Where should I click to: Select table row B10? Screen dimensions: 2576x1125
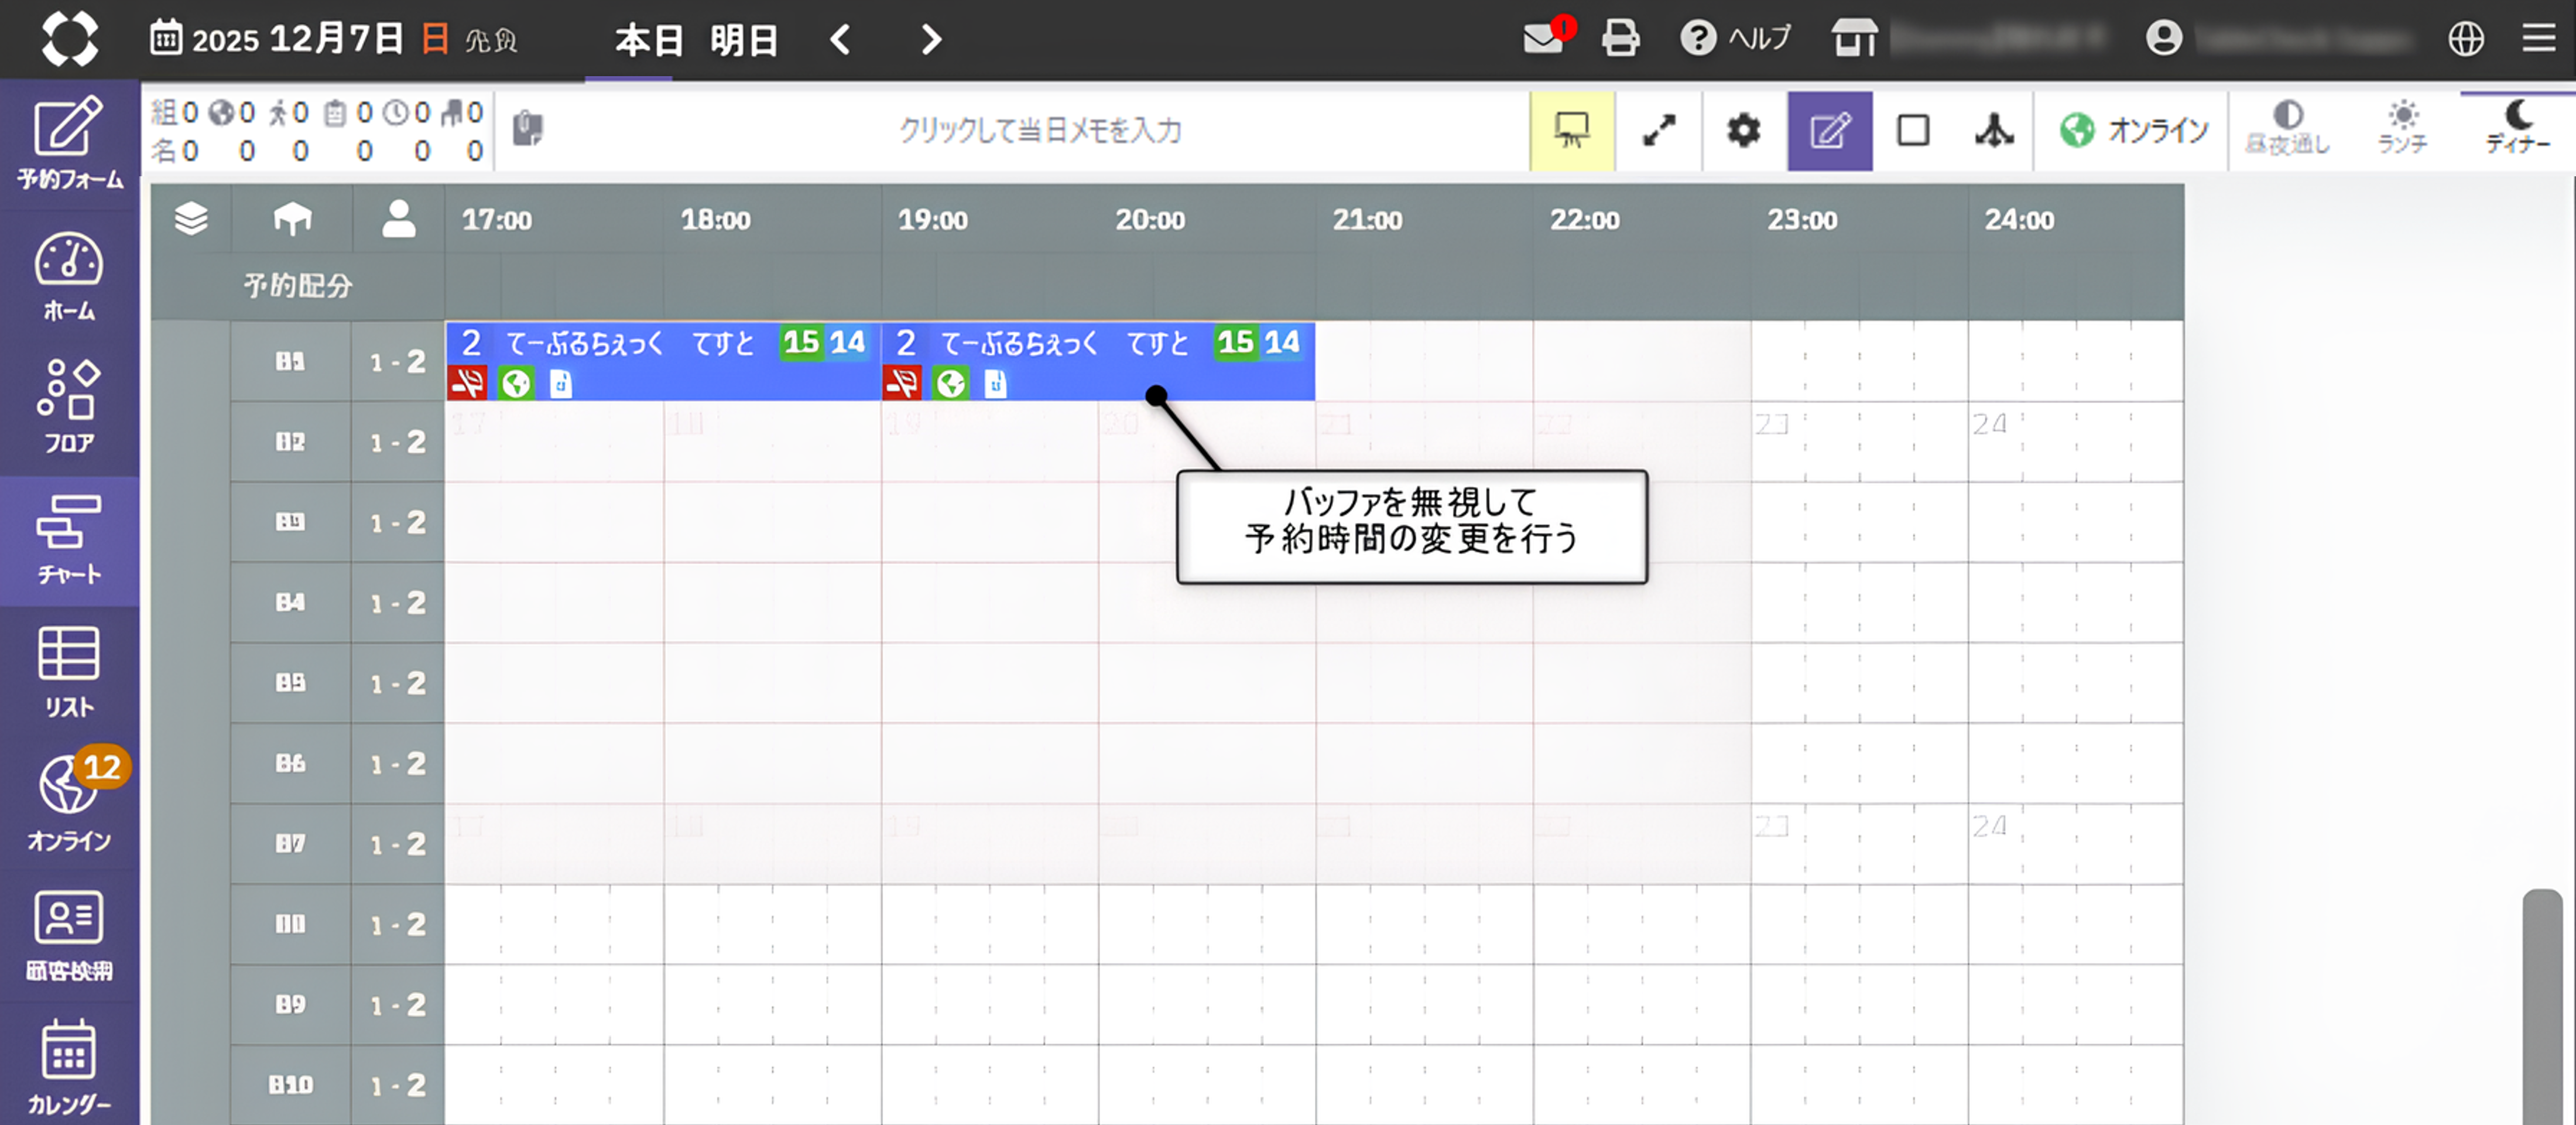click(x=290, y=1085)
